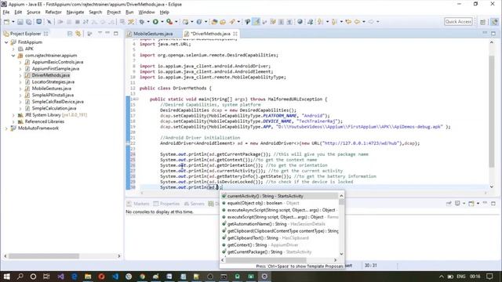Open the Window menu
This screenshot has height=282, width=502.
147,13
